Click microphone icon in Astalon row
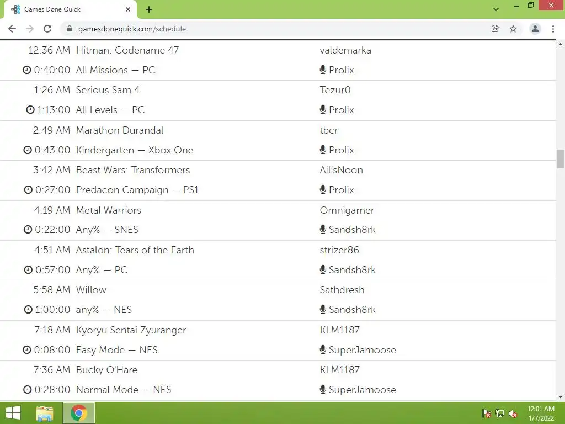The width and height of the screenshot is (565, 424). click(x=323, y=269)
